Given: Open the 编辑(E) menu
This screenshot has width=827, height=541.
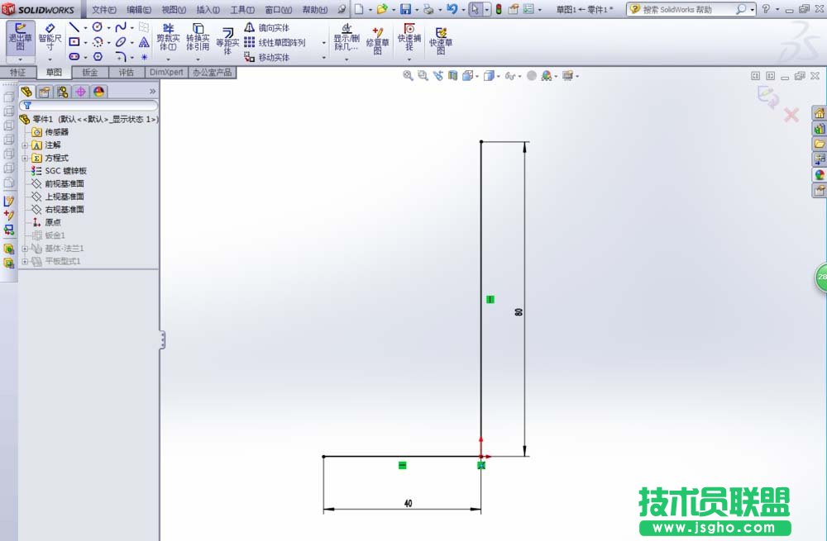Looking at the screenshot, I should tap(139, 9).
